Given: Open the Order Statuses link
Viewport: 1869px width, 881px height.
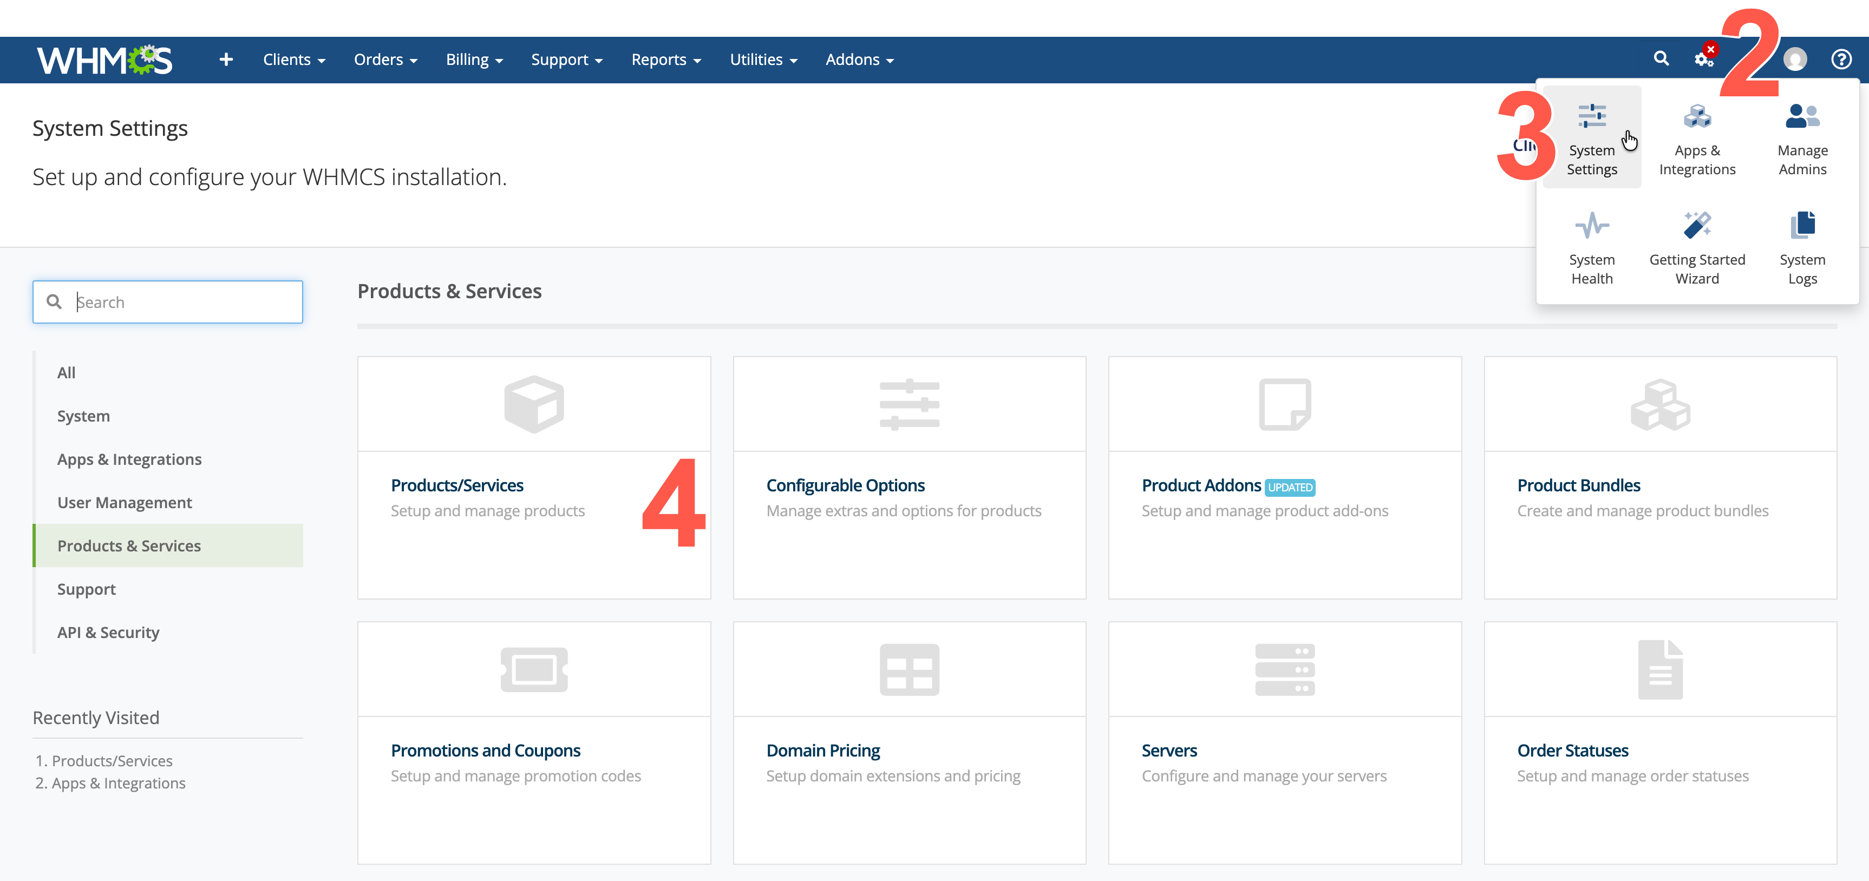Looking at the screenshot, I should (x=1573, y=751).
